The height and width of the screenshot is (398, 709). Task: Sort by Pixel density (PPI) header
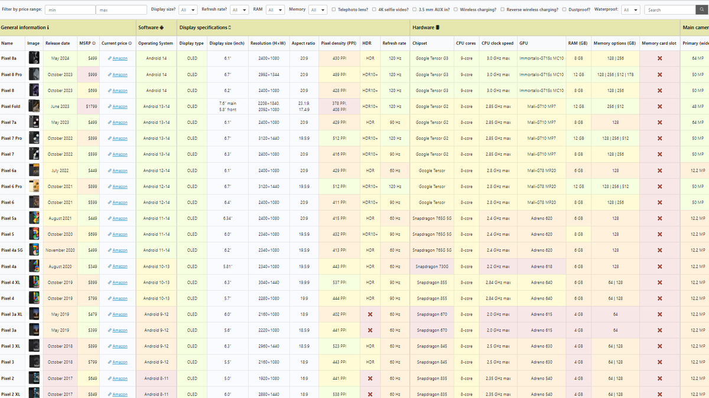339,43
